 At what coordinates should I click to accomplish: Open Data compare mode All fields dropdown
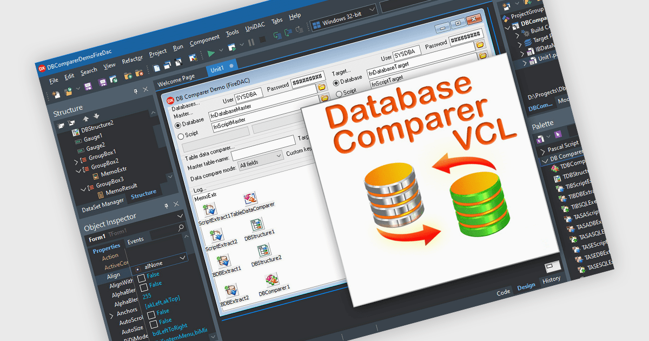coord(260,160)
